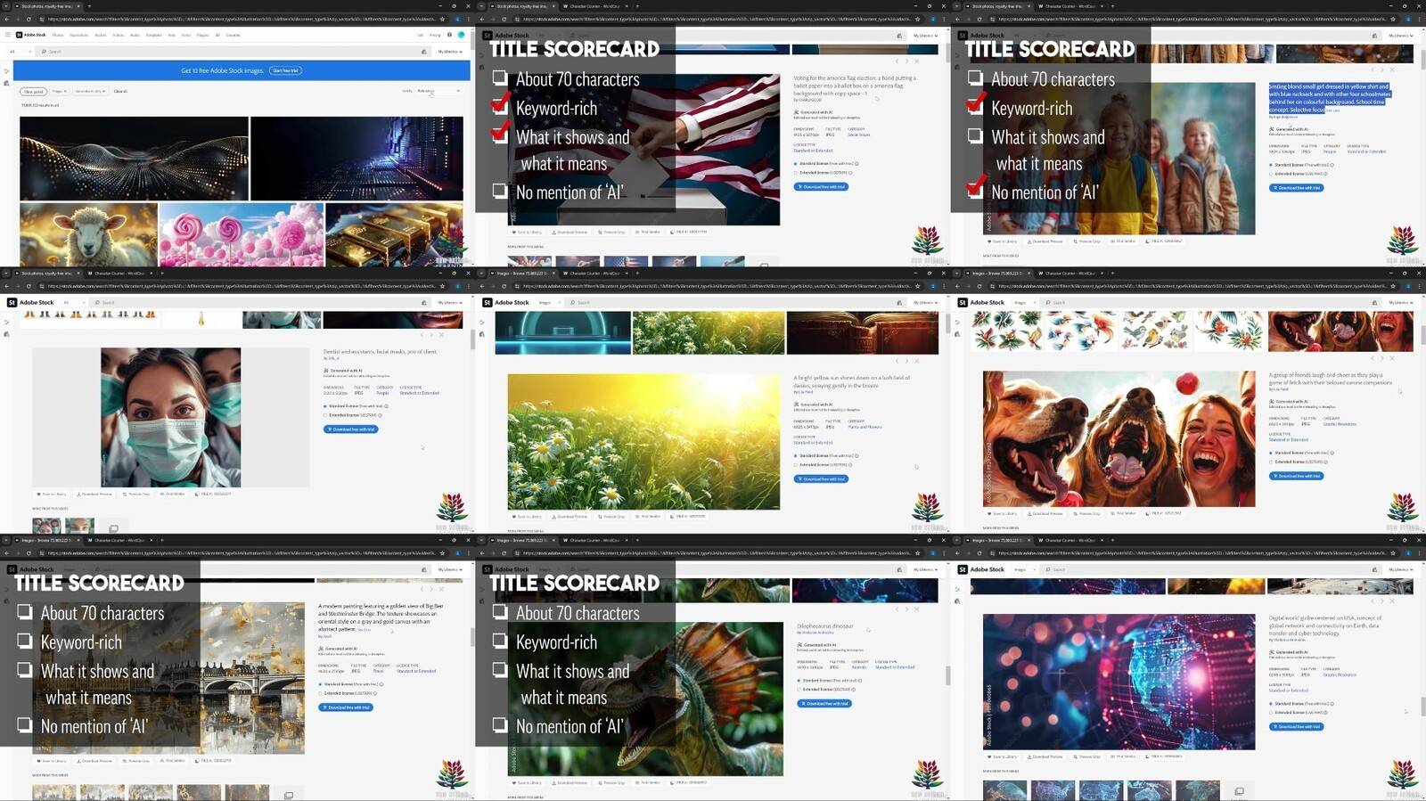Click the Adobe Stock logo on the search results page
The image size is (1426, 801).
pyautogui.click(x=31, y=35)
